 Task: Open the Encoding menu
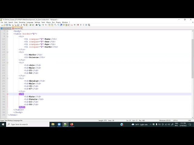(22, 22)
